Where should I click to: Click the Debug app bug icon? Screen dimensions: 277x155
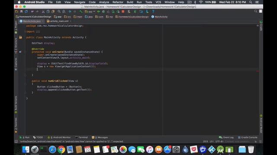click(103, 12)
